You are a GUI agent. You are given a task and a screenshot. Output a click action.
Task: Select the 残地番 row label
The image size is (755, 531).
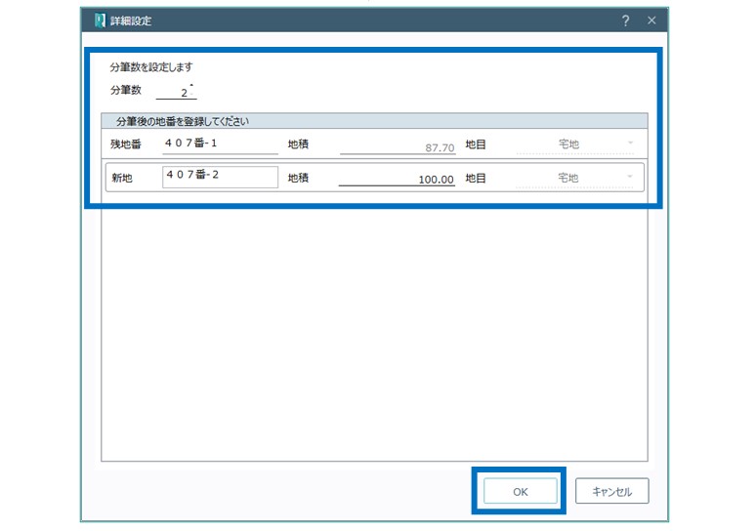pos(127,144)
